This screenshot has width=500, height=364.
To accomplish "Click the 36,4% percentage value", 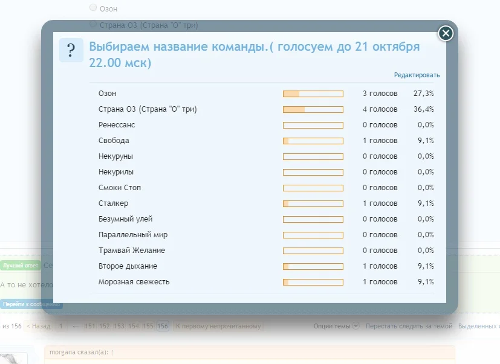I will (x=424, y=109).
